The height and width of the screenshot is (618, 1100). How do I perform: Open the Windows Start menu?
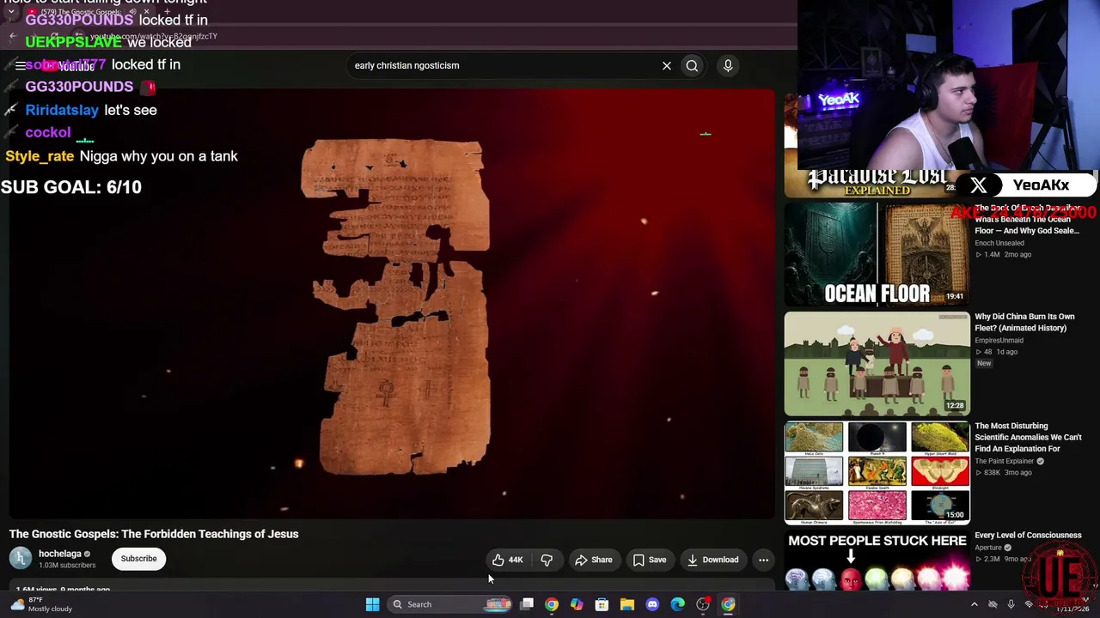coord(372,604)
